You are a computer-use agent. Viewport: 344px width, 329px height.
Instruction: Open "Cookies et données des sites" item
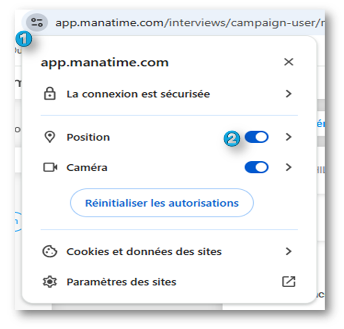(x=144, y=252)
